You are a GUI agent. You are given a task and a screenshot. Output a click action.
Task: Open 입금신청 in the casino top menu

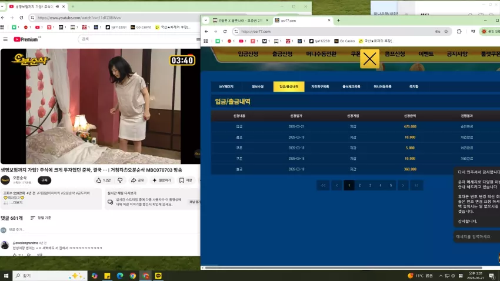[x=248, y=54]
